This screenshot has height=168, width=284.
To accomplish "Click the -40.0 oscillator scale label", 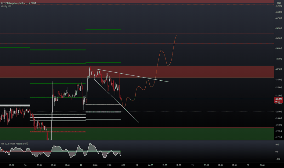I will point(278,159).
